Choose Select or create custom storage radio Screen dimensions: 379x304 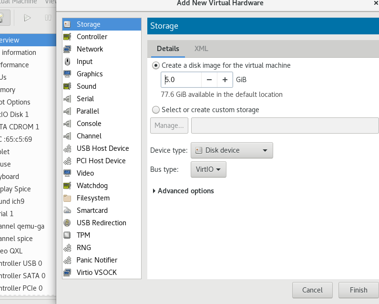156,110
